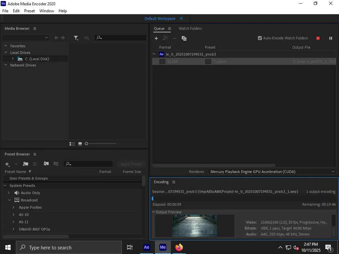Click the Media Browser search field
Viewport: 339px width, 254px height.
click(121, 38)
